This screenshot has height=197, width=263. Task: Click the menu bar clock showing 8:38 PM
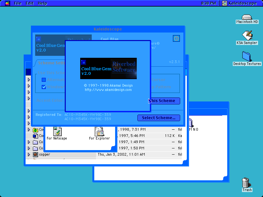coord(208,3)
